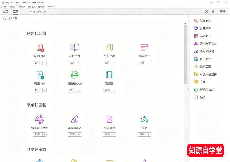Click the 富媒体 film strip icon
The width and height of the screenshot is (230, 162).
tap(109, 75)
